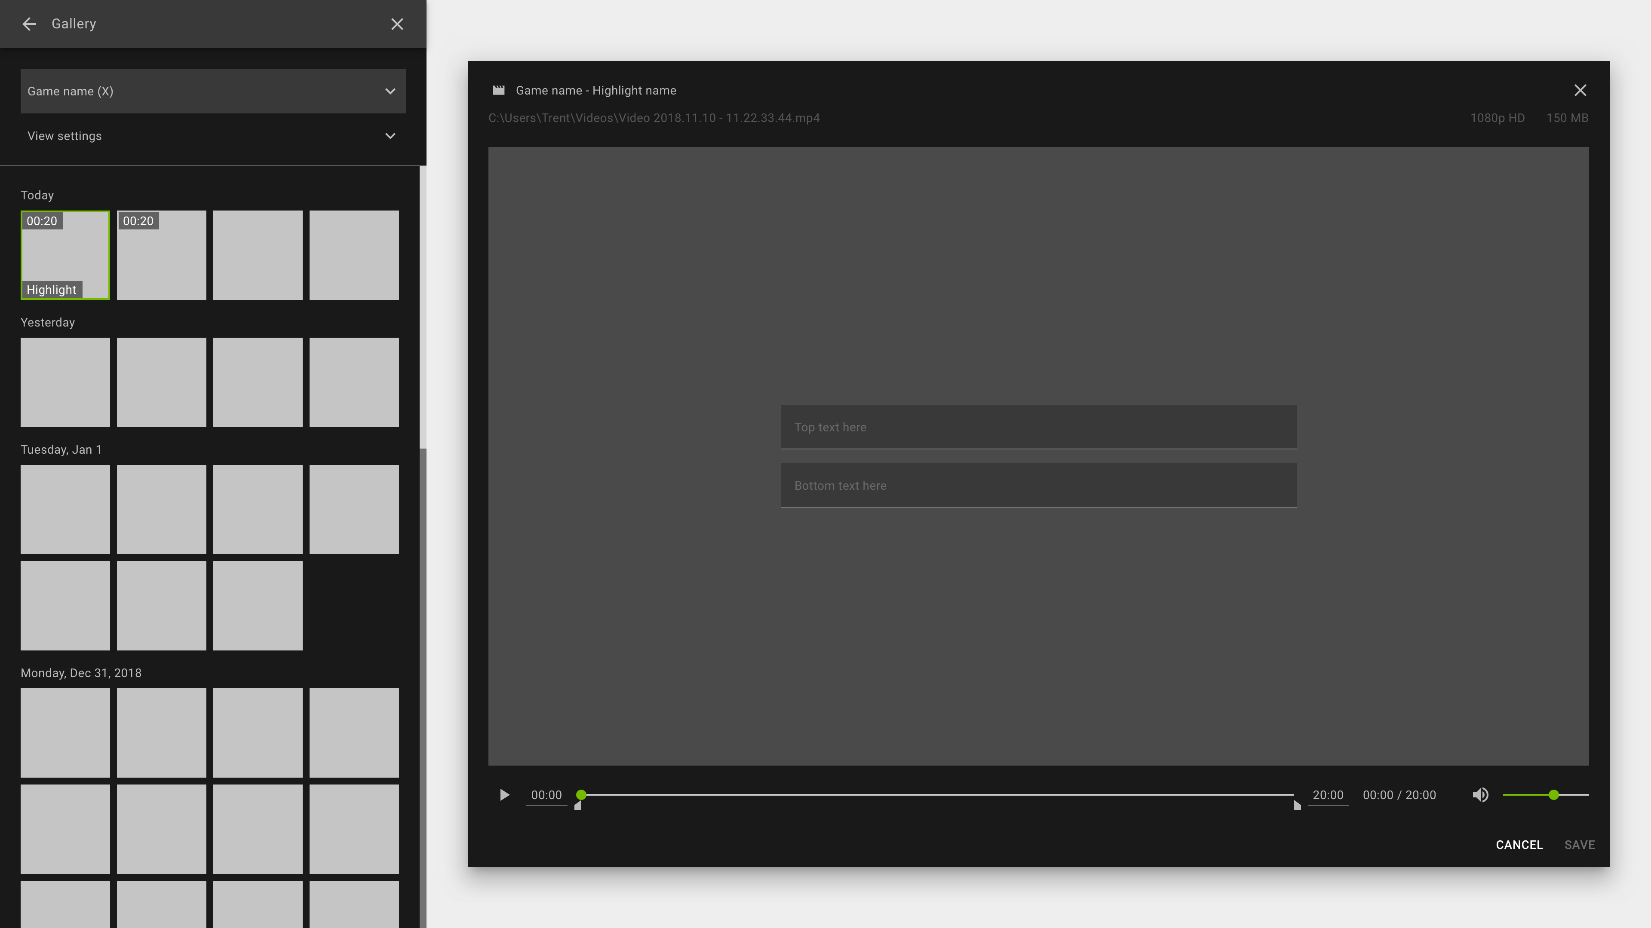The image size is (1651, 928).
Task: Click the 150 MB file size label
Action: pos(1567,118)
